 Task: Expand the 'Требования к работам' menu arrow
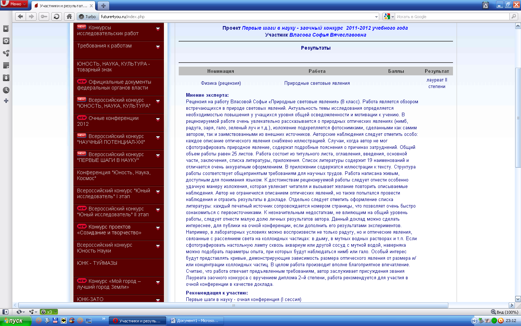pyautogui.click(x=158, y=47)
